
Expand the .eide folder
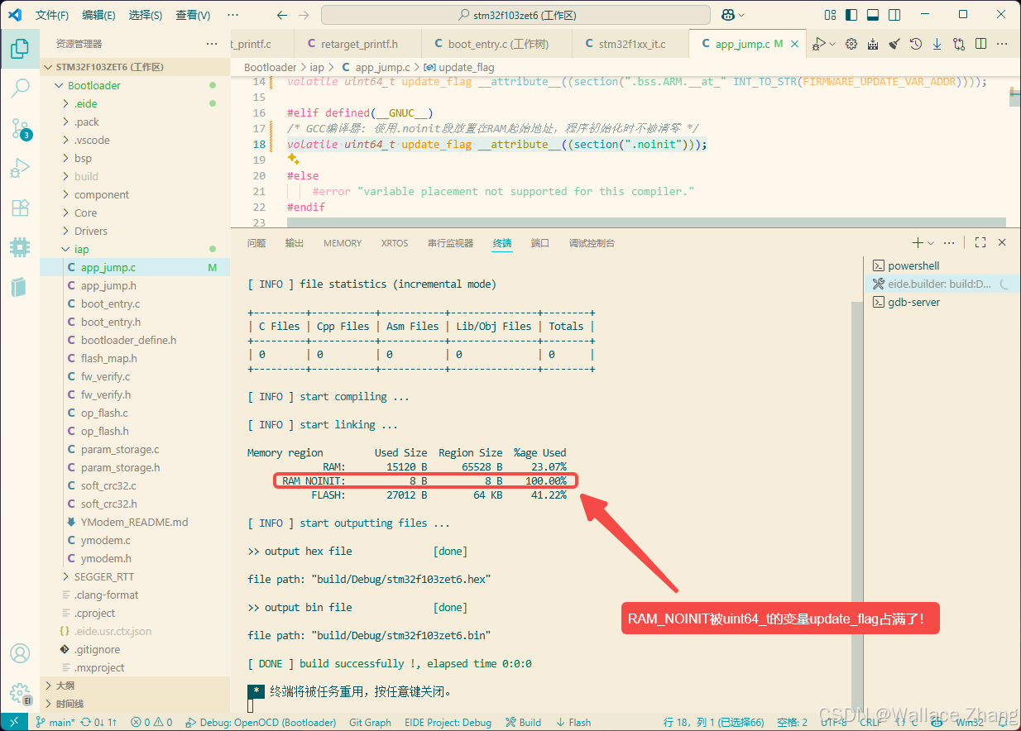coord(135,103)
